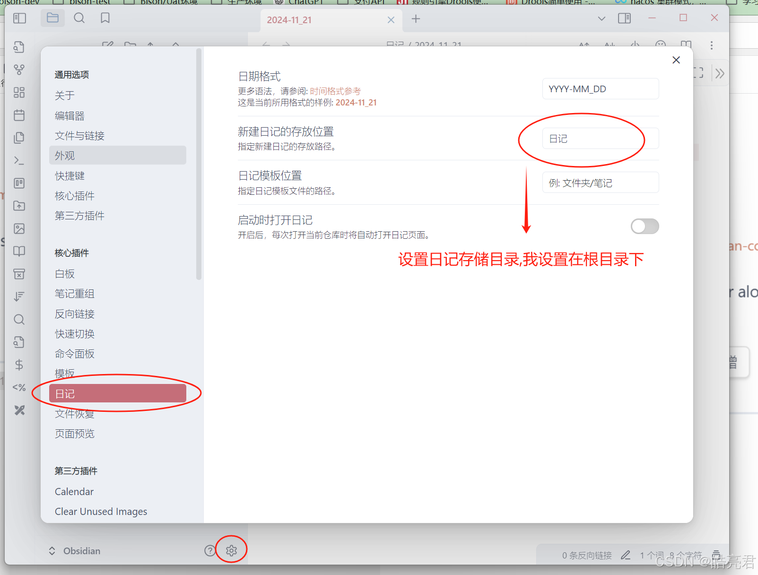Open the tab list dropdown chevron
This screenshot has width=758, height=575.
tap(601, 19)
